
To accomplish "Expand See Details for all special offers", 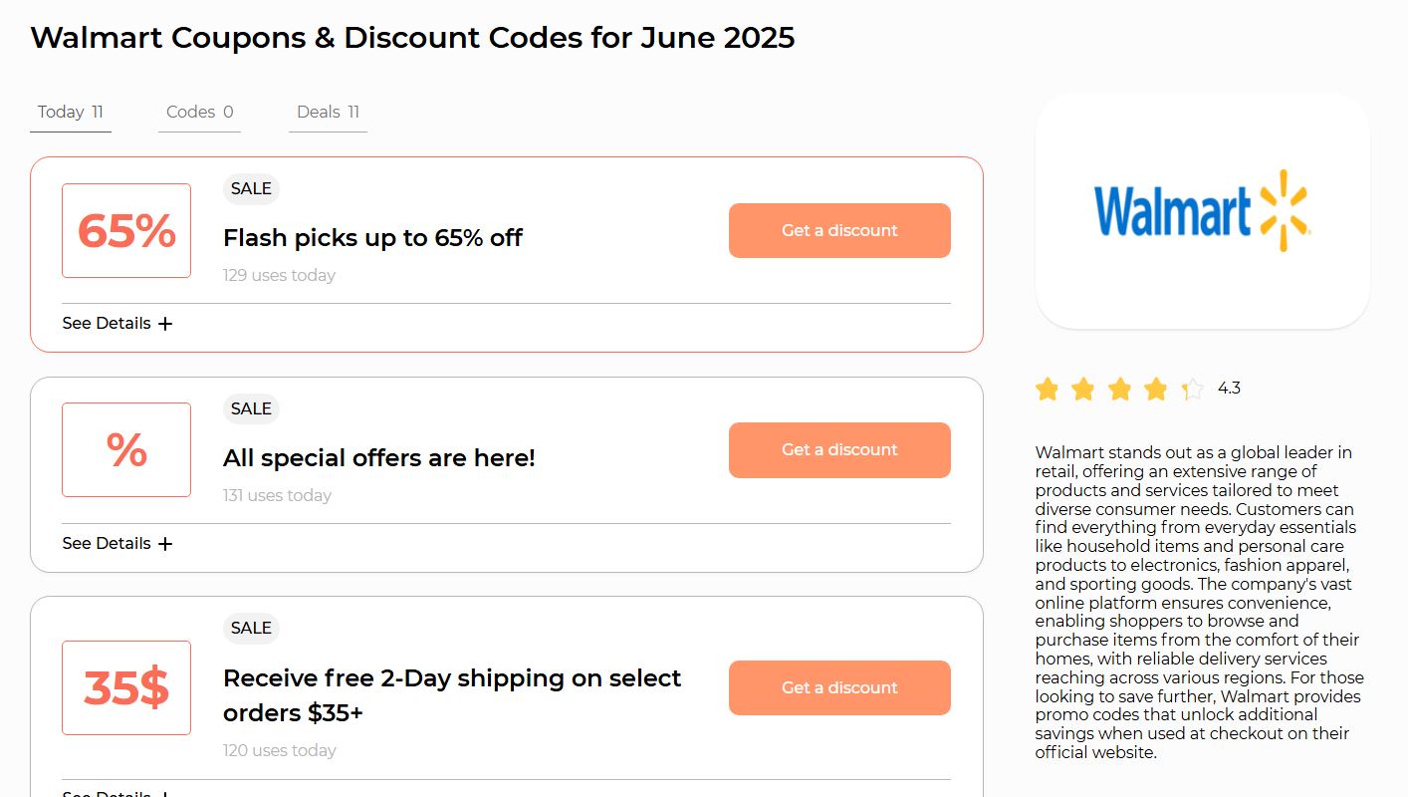I will [x=117, y=544].
